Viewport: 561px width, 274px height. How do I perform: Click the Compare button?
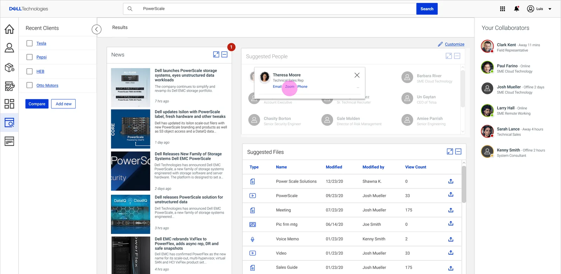pyautogui.click(x=37, y=104)
